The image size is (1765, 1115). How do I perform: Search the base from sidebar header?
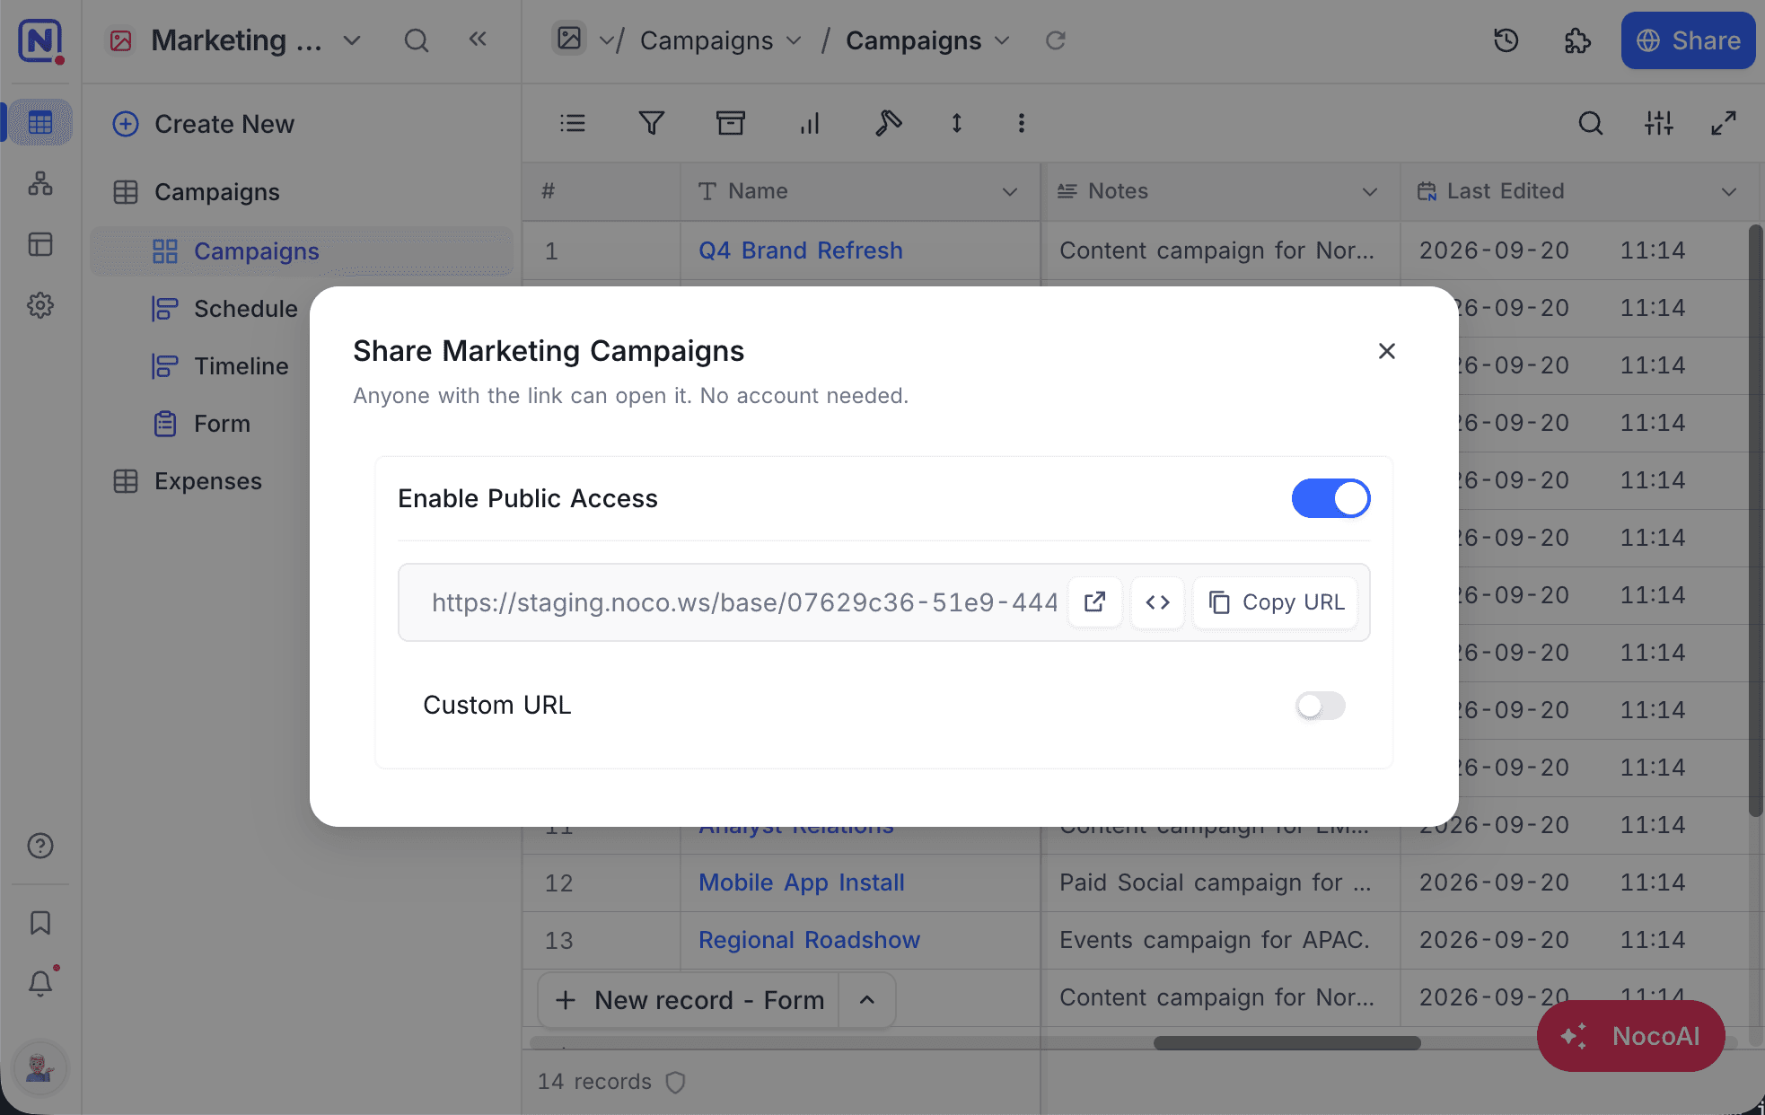click(x=416, y=40)
